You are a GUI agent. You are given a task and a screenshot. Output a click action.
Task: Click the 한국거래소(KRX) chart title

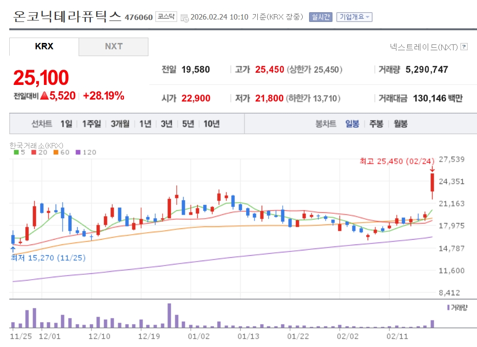click(x=36, y=145)
